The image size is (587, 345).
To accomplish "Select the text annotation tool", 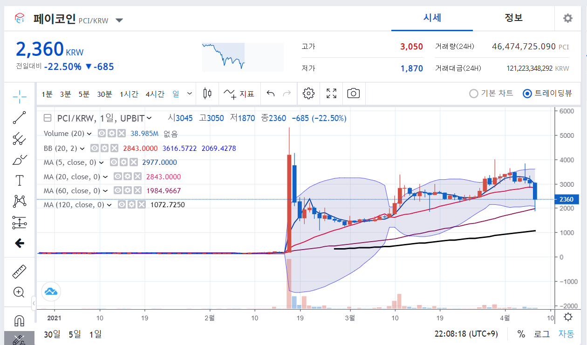I will point(20,181).
